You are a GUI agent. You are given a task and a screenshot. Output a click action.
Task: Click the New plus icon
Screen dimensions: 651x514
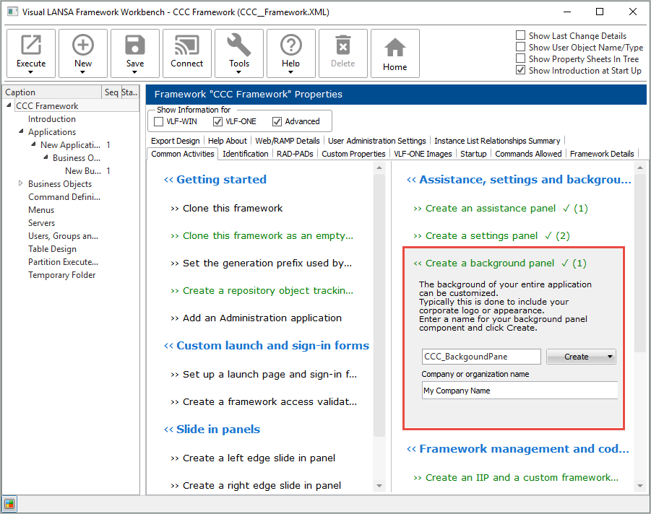(83, 46)
